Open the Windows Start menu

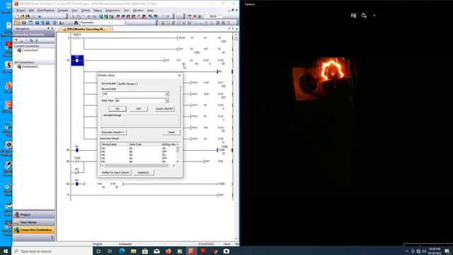pyautogui.click(x=6, y=251)
